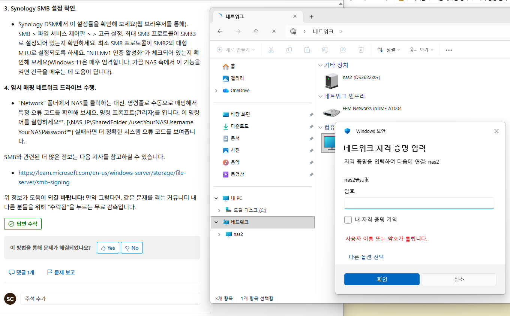Select nas2 under 네트워크 in the tree
The width and height of the screenshot is (510, 316).
point(234,234)
